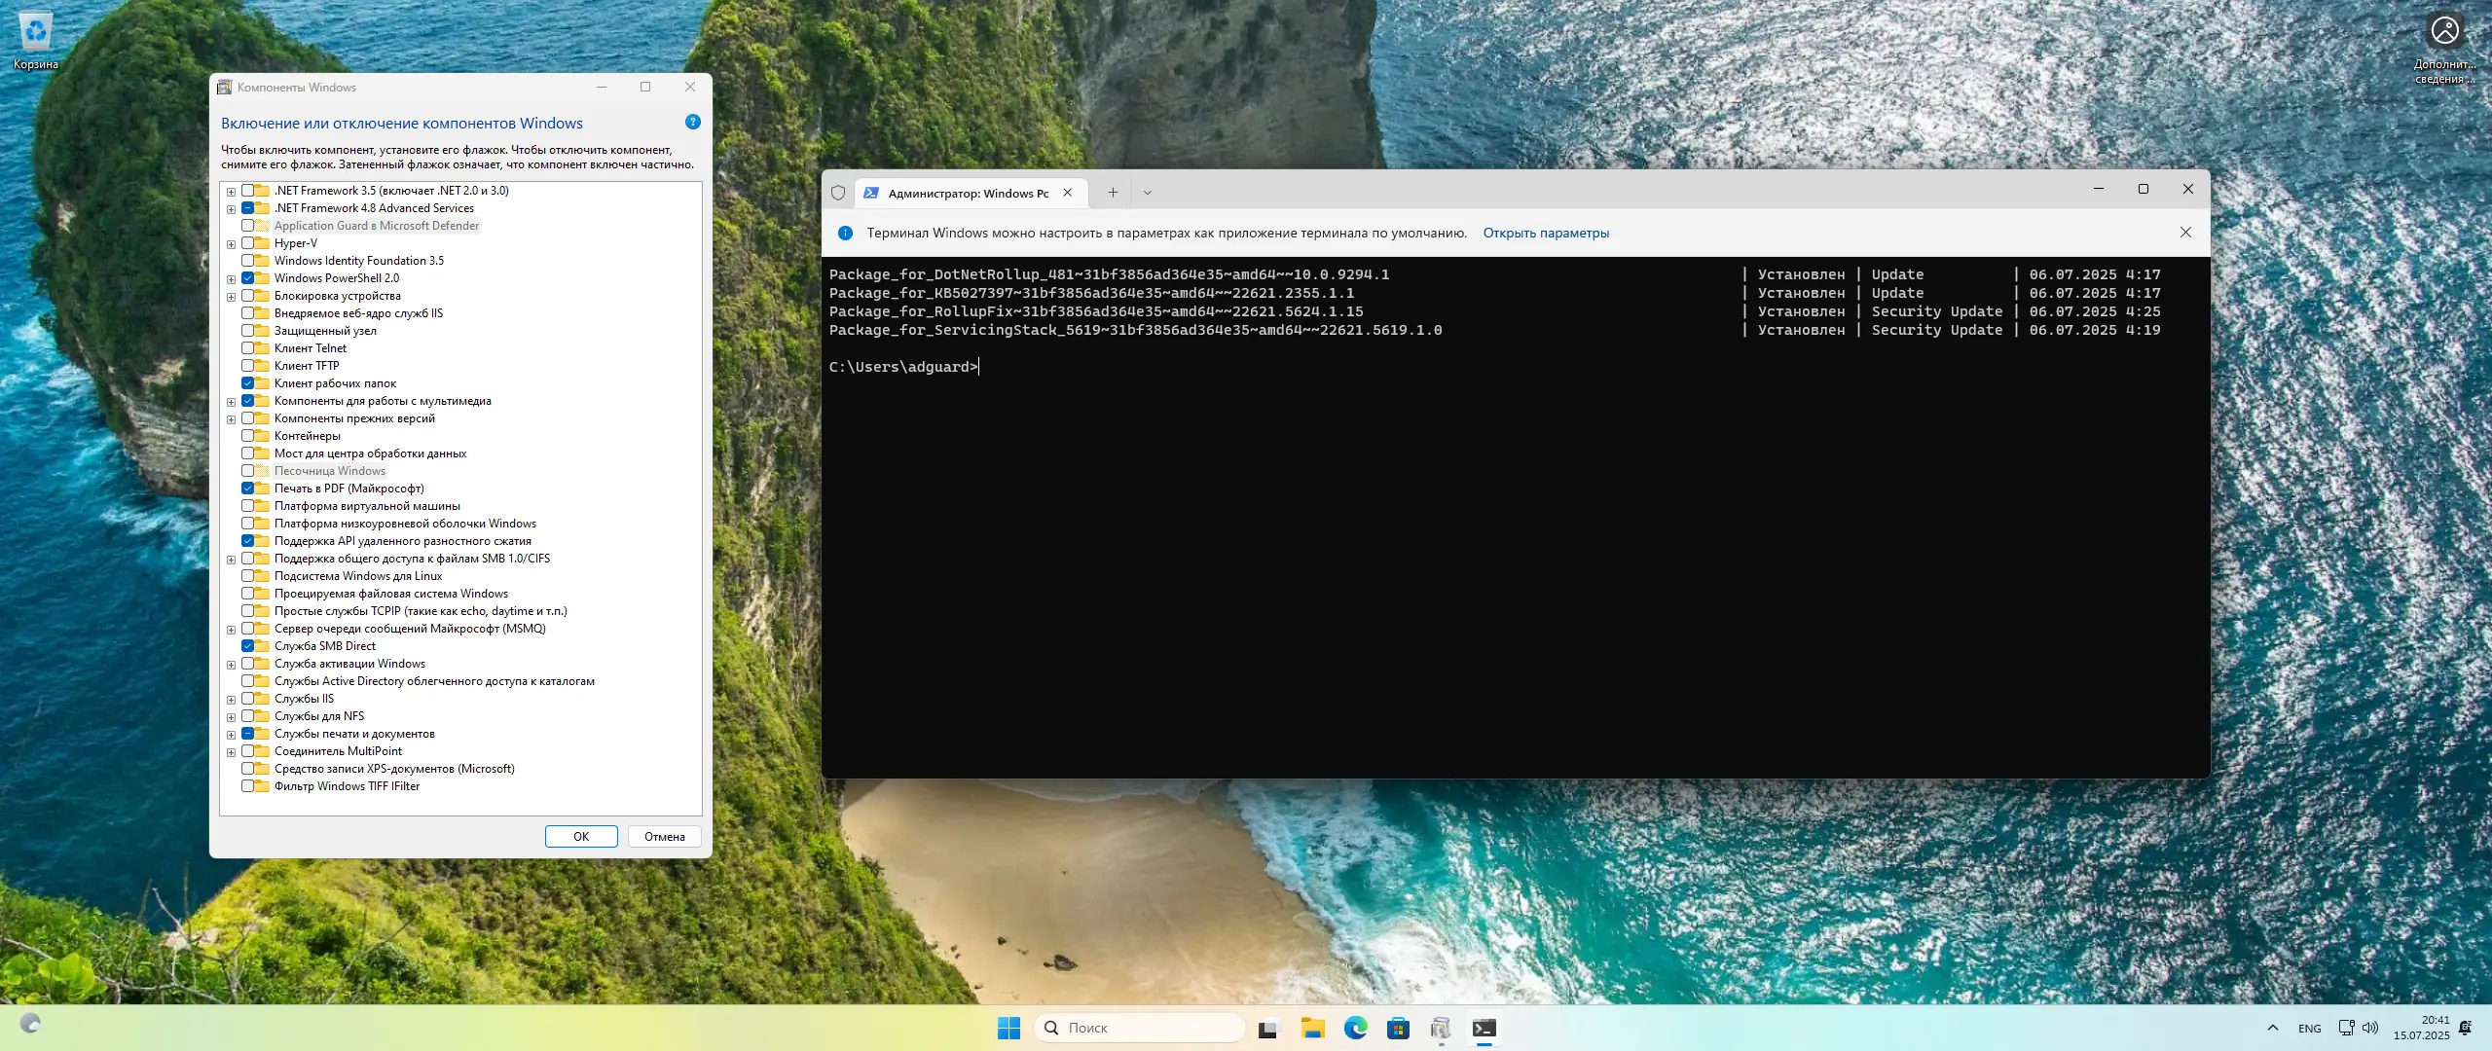Image resolution: width=2492 pixels, height=1051 pixels.
Task: Click the Отмена button
Action: pyautogui.click(x=664, y=837)
